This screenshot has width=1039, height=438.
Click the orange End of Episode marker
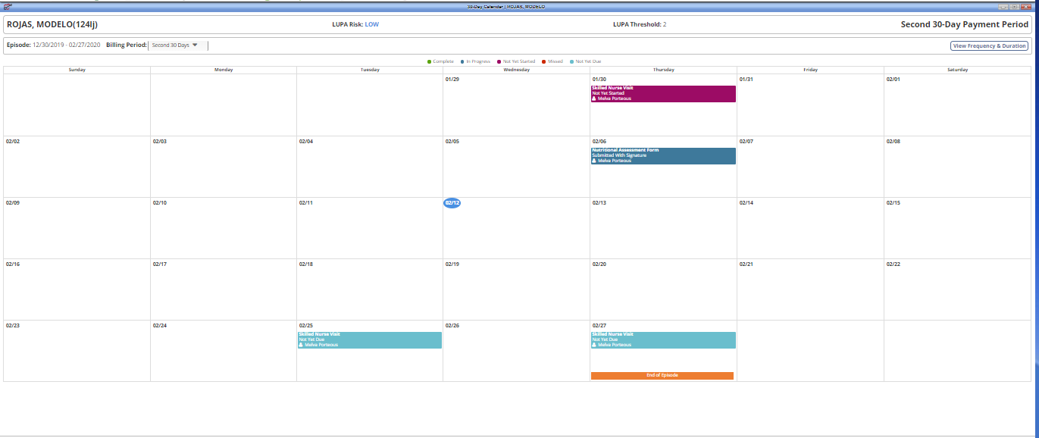pos(662,375)
